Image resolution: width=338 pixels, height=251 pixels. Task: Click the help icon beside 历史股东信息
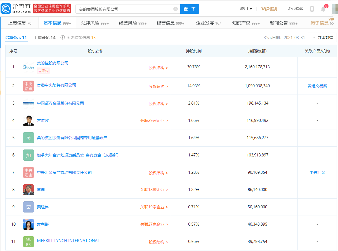click(x=63, y=38)
